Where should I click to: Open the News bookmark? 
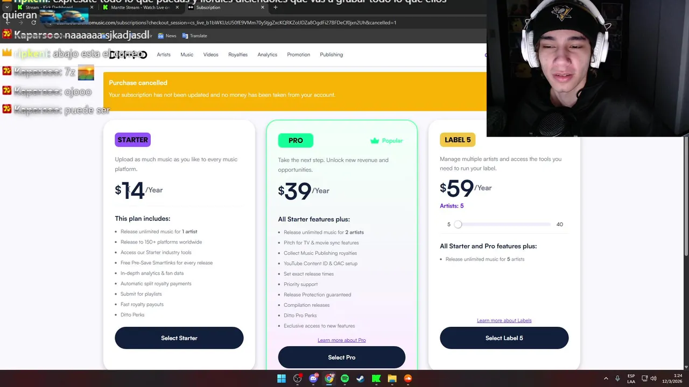[167, 35]
